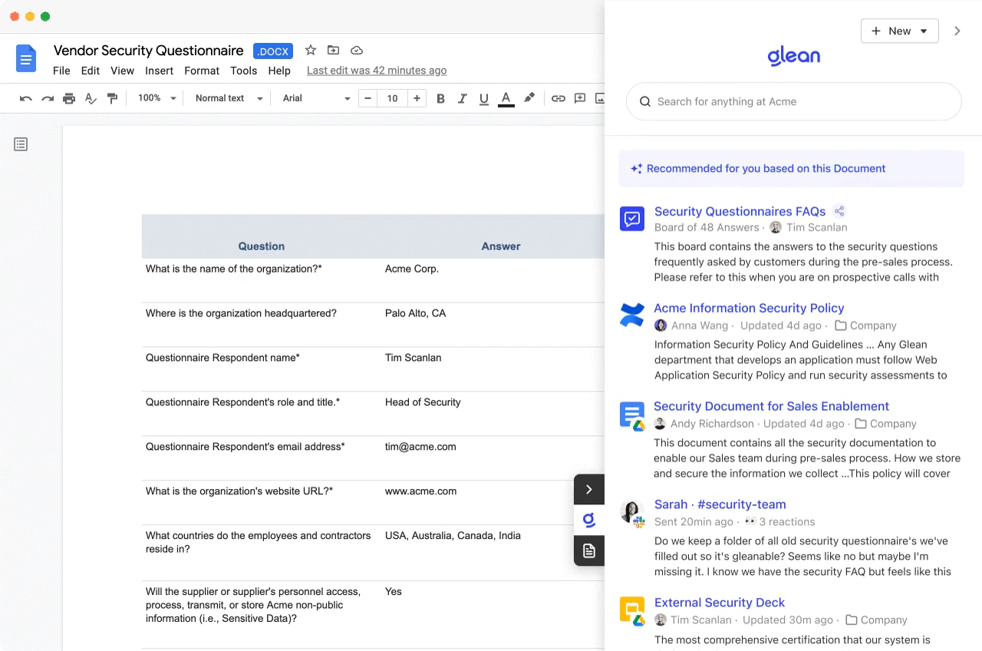This screenshot has height=651, width=982.
Task: Click the Acme Corp. answer cell
Action: [x=412, y=269]
